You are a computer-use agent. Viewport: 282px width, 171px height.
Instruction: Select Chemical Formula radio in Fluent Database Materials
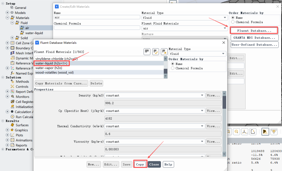pyautogui.click(x=173, y=68)
